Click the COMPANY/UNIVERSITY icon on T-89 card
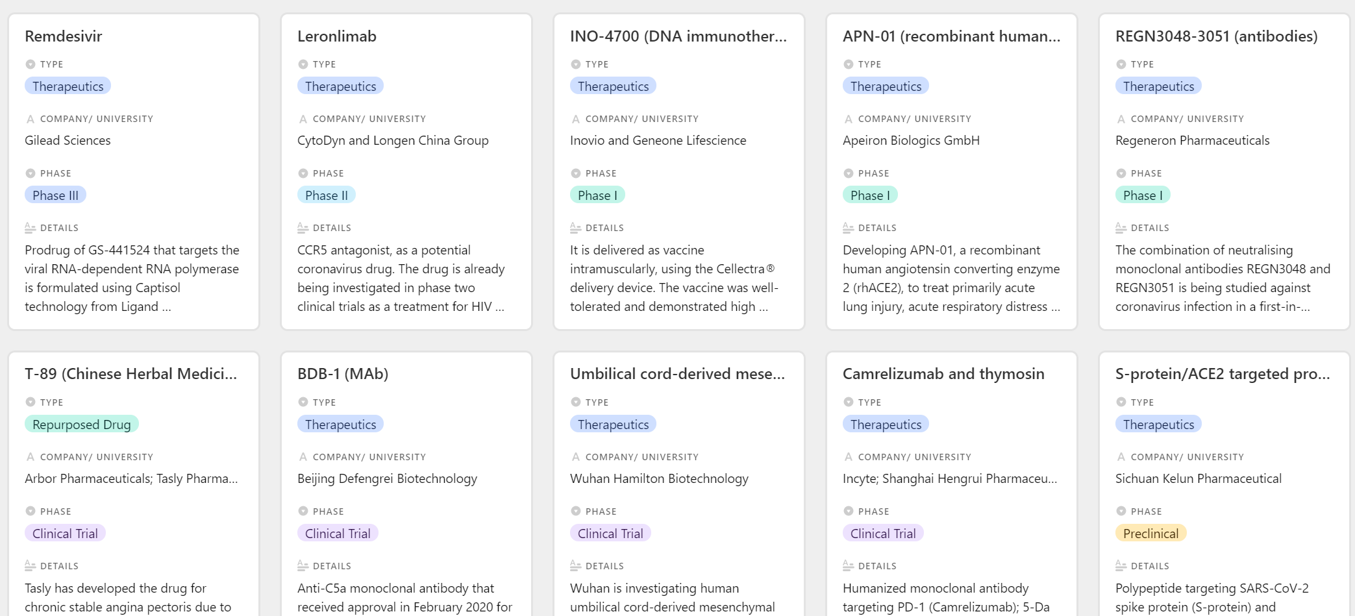 pos(30,456)
